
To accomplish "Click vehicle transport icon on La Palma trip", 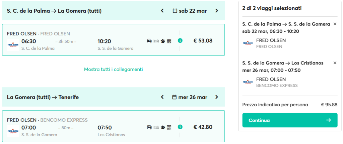I will (x=149, y=41).
